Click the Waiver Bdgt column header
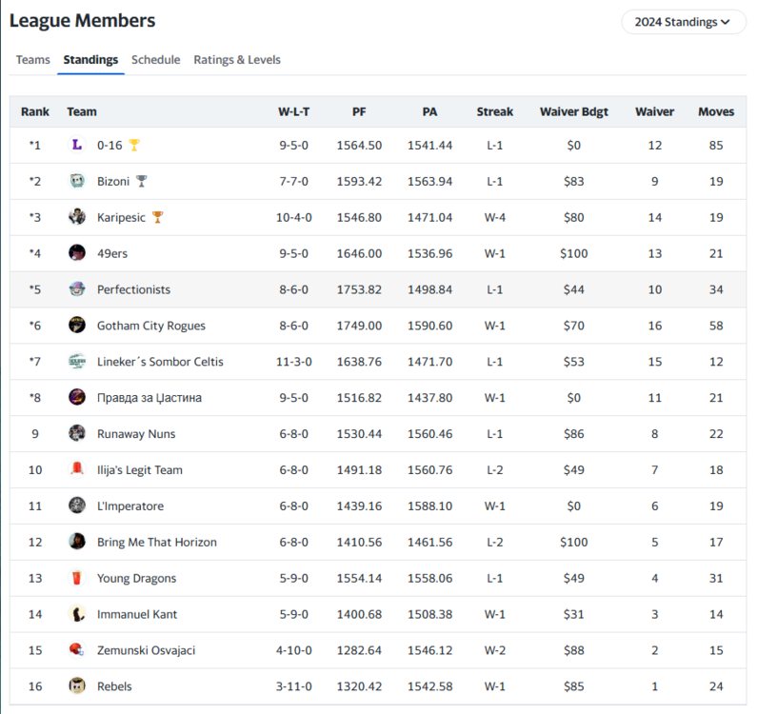The width and height of the screenshot is (757, 714). (574, 111)
